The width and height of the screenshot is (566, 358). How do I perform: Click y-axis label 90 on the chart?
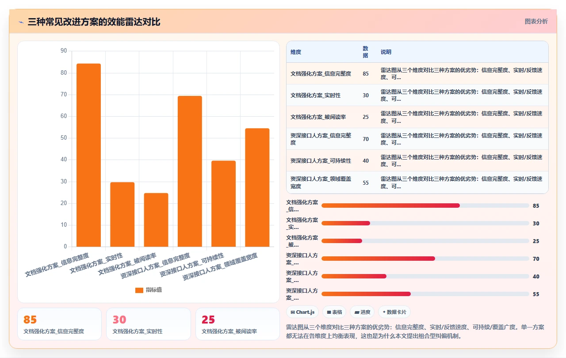point(64,51)
